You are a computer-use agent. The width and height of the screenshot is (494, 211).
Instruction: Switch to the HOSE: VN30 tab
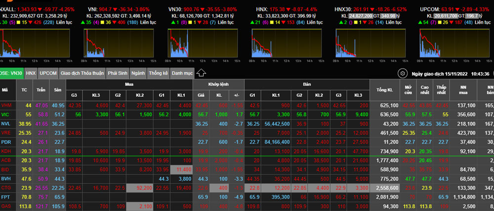[x=11, y=73]
